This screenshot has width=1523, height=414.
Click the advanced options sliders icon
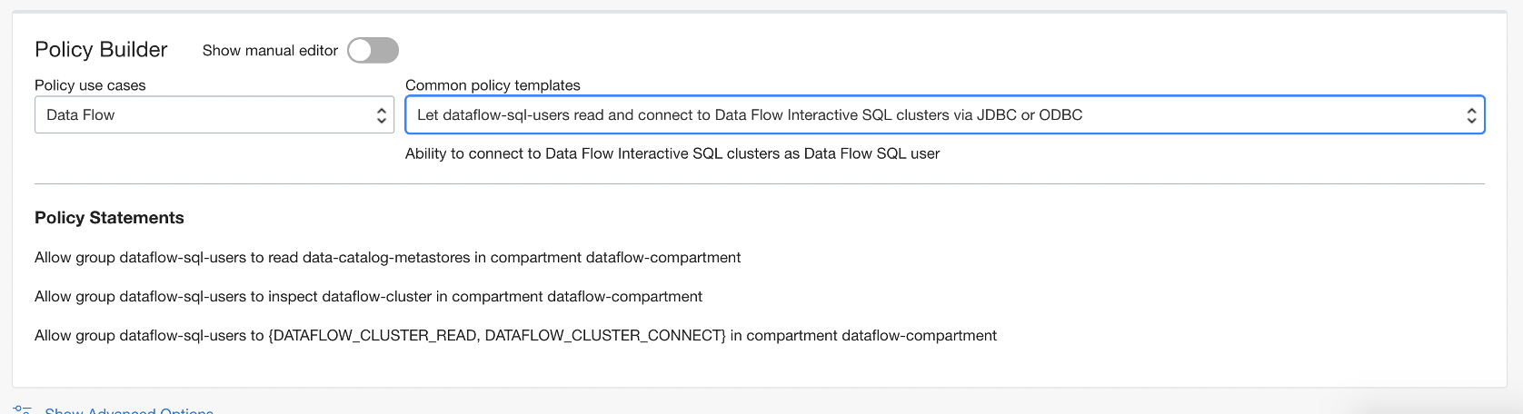coord(23,410)
